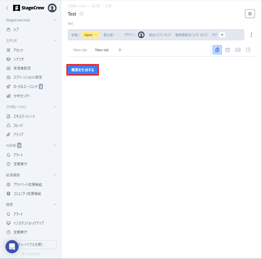
Task: Click the add tag plus button
Action: [x=222, y=35]
